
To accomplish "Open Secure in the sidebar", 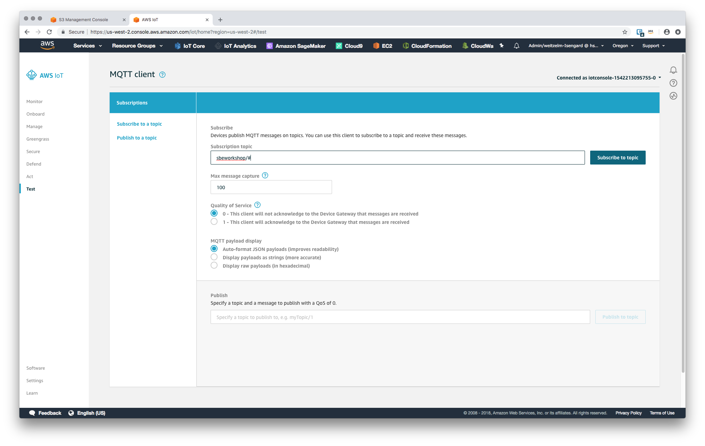I will [x=33, y=151].
